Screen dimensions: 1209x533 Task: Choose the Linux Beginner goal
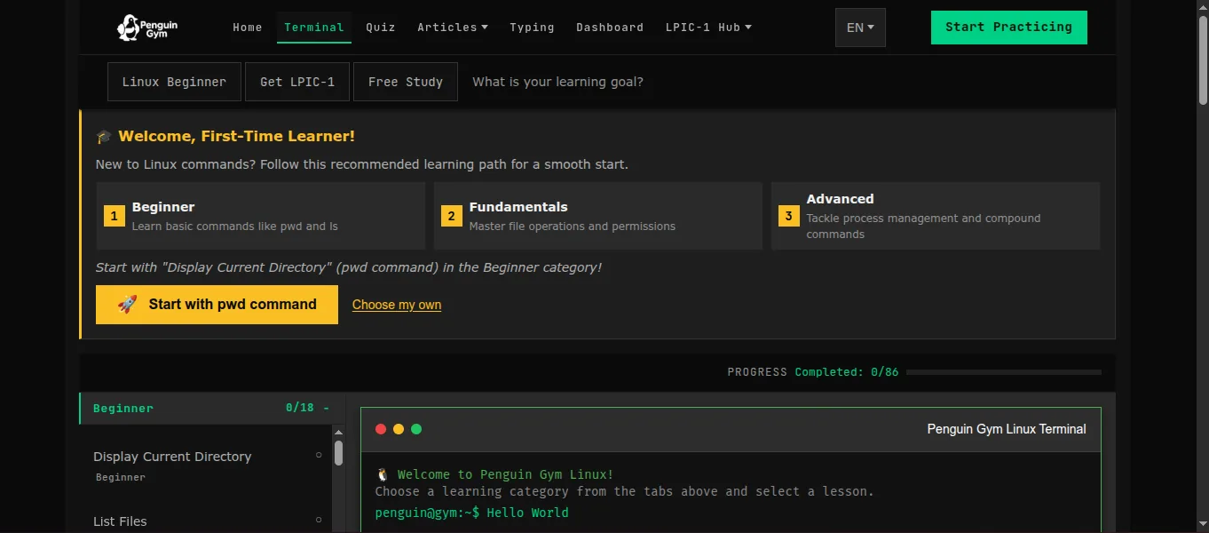[174, 82]
